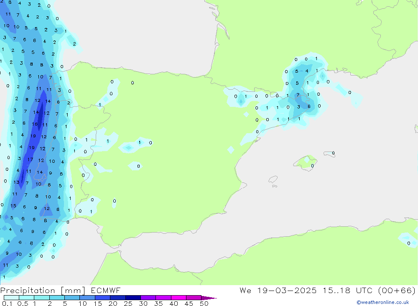Select the 35–40 mm legend swatch
The width and height of the screenshot is (418, 306).
pyautogui.click(x=163, y=298)
